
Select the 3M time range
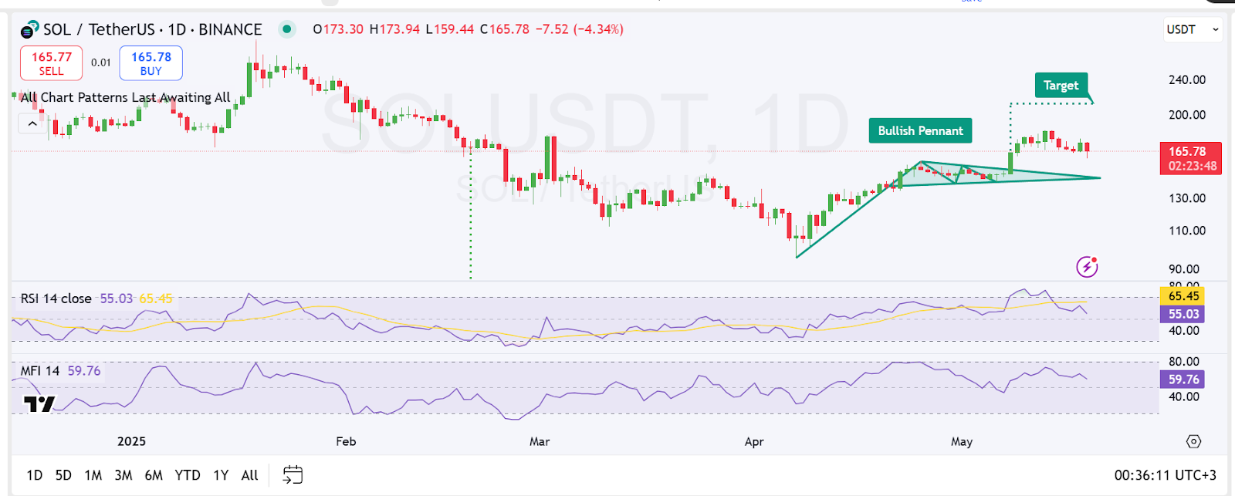(x=123, y=475)
